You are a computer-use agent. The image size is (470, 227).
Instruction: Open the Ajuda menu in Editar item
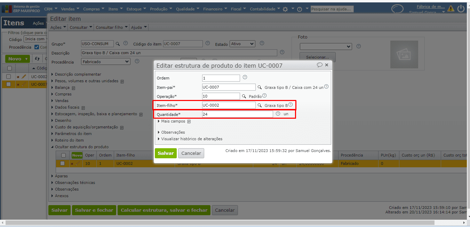[139, 27]
